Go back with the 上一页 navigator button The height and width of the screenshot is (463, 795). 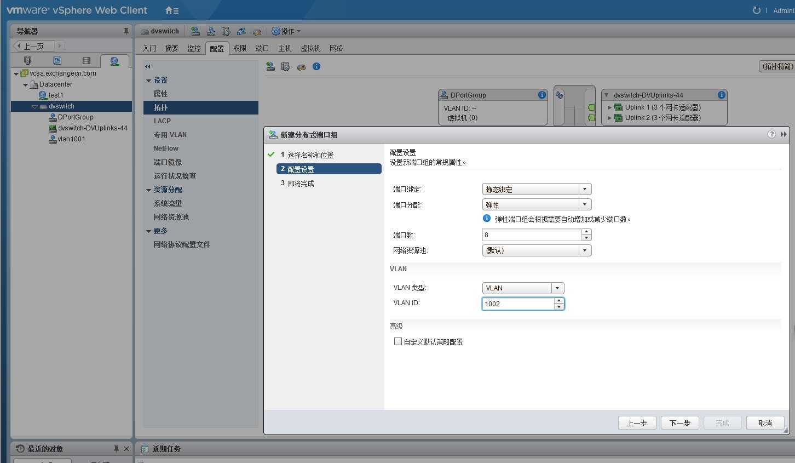tap(33, 46)
